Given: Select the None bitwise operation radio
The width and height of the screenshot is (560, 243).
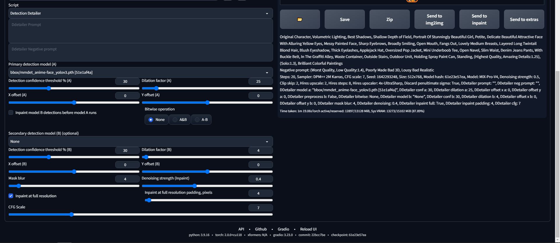Looking at the screenshot, I should click(156, 120).
